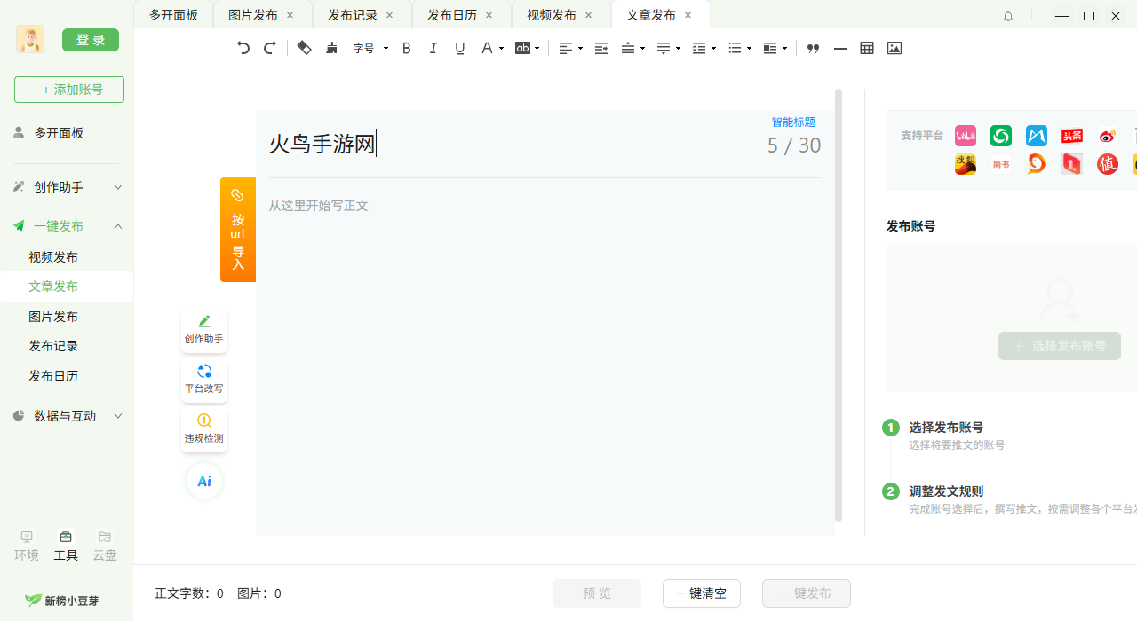Click the 添加账号 add account button
The height and width of the screenshot is (621, 1137).
coord(69,90)
